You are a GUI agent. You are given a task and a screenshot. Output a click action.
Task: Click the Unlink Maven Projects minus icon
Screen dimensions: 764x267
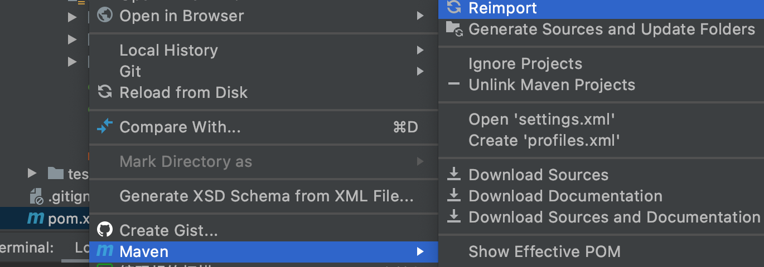[x=454, y=85]
